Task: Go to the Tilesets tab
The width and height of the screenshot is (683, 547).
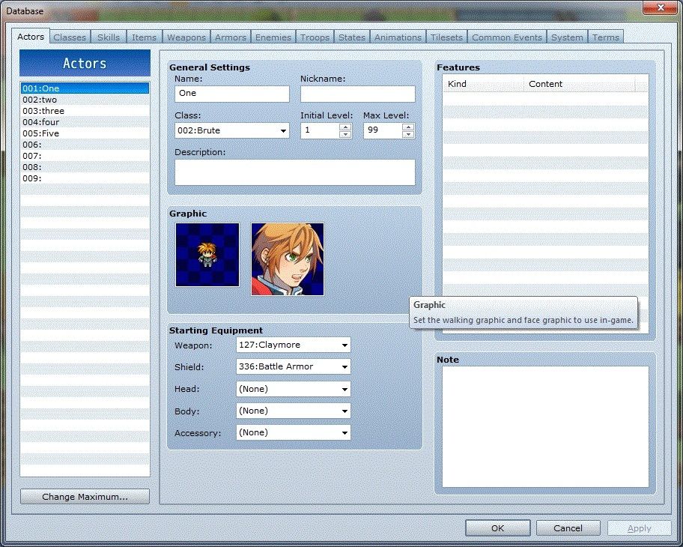Action: pyautogui.click(x=446, y=37)
